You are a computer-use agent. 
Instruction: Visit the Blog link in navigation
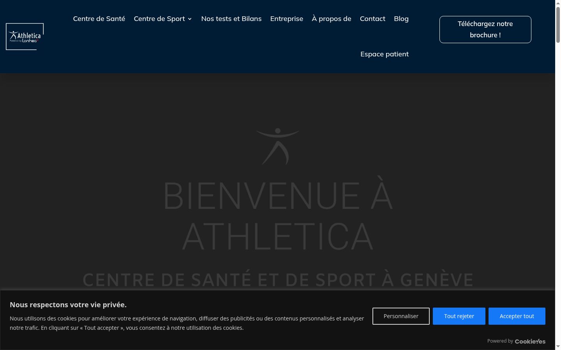tap(401, 19)
